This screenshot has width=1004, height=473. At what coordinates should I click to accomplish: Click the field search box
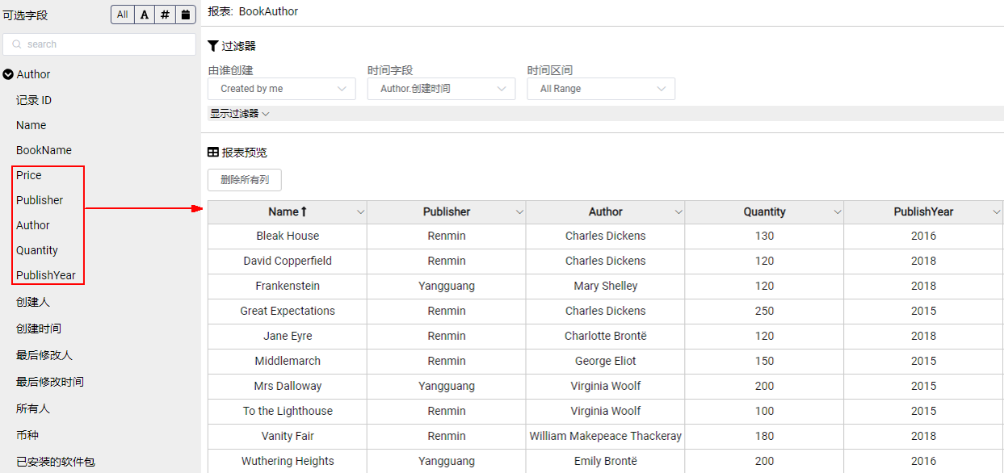[x=99, y=44]
